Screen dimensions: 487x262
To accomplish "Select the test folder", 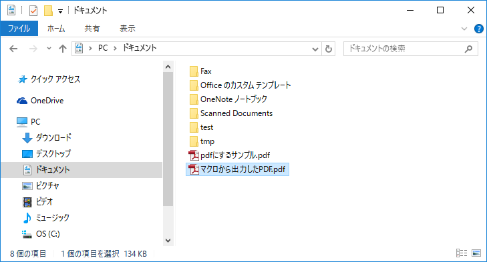I will point(206,127).
